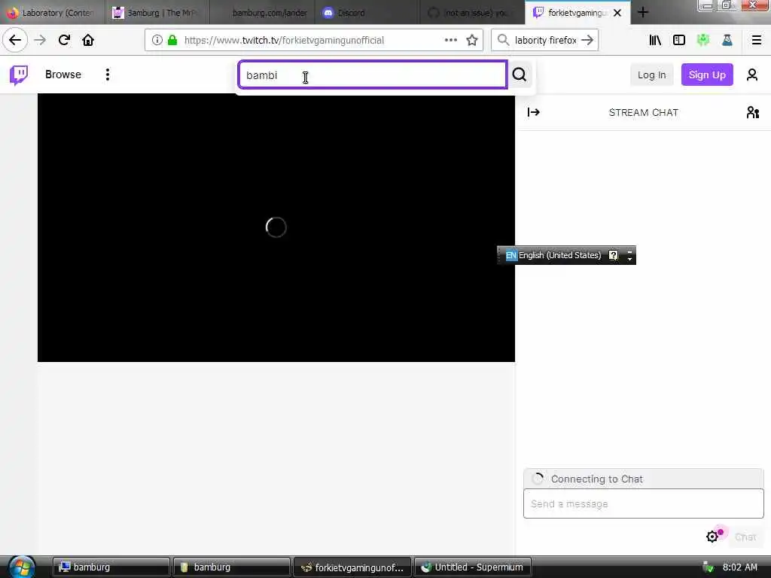Click the Sign Up button
Viewport: 771px width, 578px height.
tap(706, 75)
